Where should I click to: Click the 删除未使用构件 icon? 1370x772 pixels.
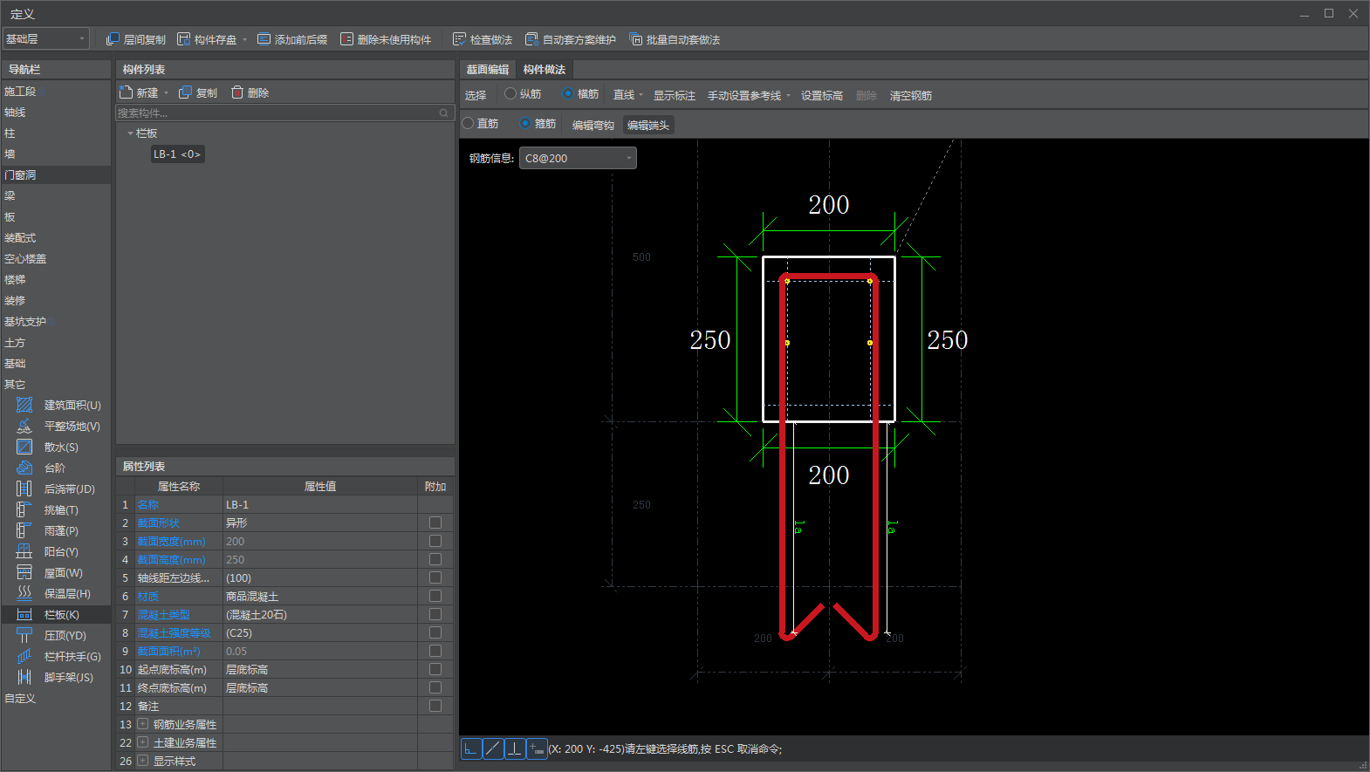[346, 39]
